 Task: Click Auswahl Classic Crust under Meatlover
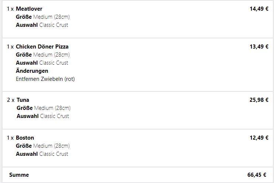pos(42,25)
